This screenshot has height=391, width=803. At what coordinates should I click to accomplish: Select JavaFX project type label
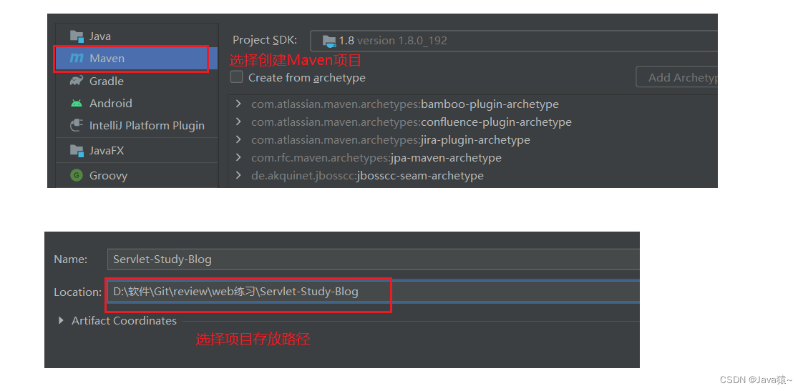click(x=107, y=150)
